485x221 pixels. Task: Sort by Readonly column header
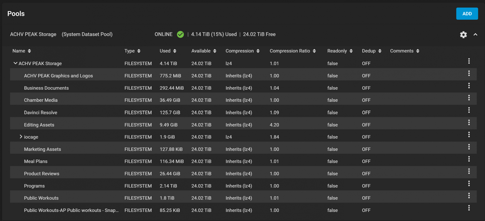point(340,51)
